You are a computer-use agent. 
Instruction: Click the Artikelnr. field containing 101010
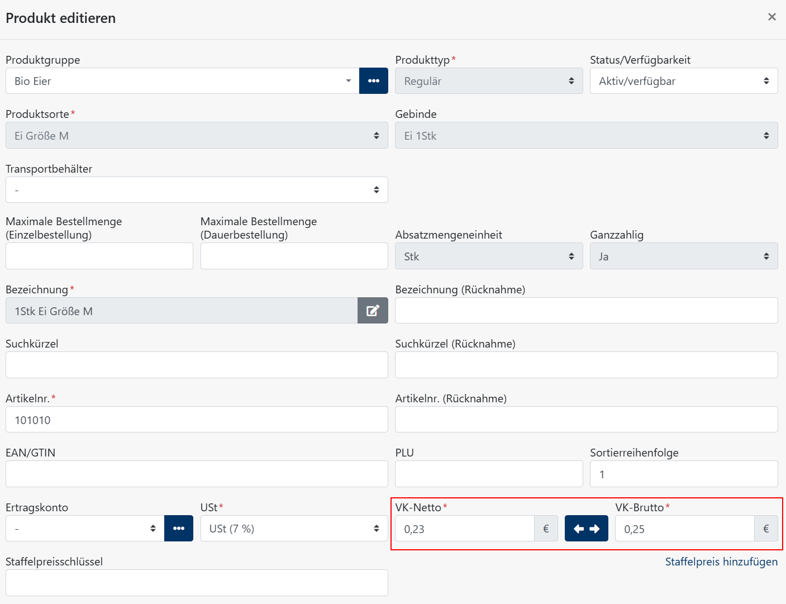197,420
